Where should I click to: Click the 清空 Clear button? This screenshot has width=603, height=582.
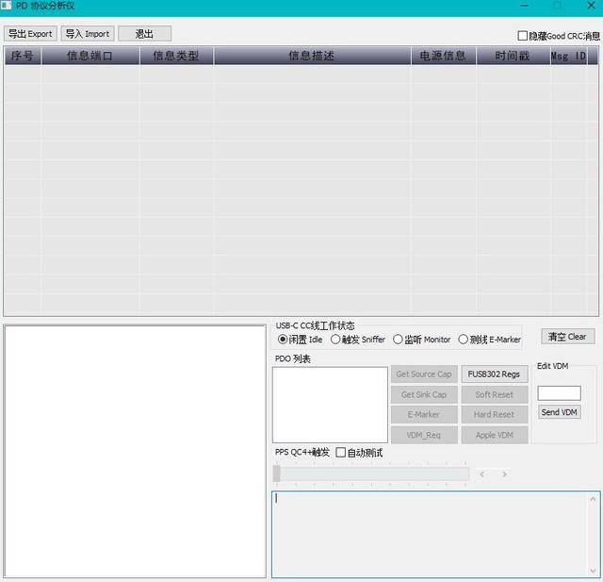(567, 337)
